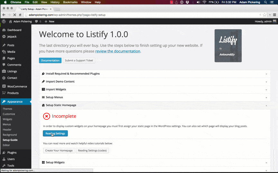Follow the review the documentation link
Screen dimensions: 278x173
click(118, 51)
